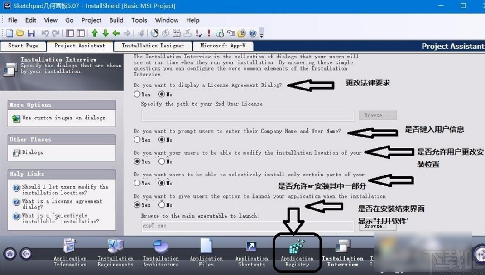The height and width of the screenshot is (275, 485).
Task: Click Browse button for End User License
Action: point(377,115)
